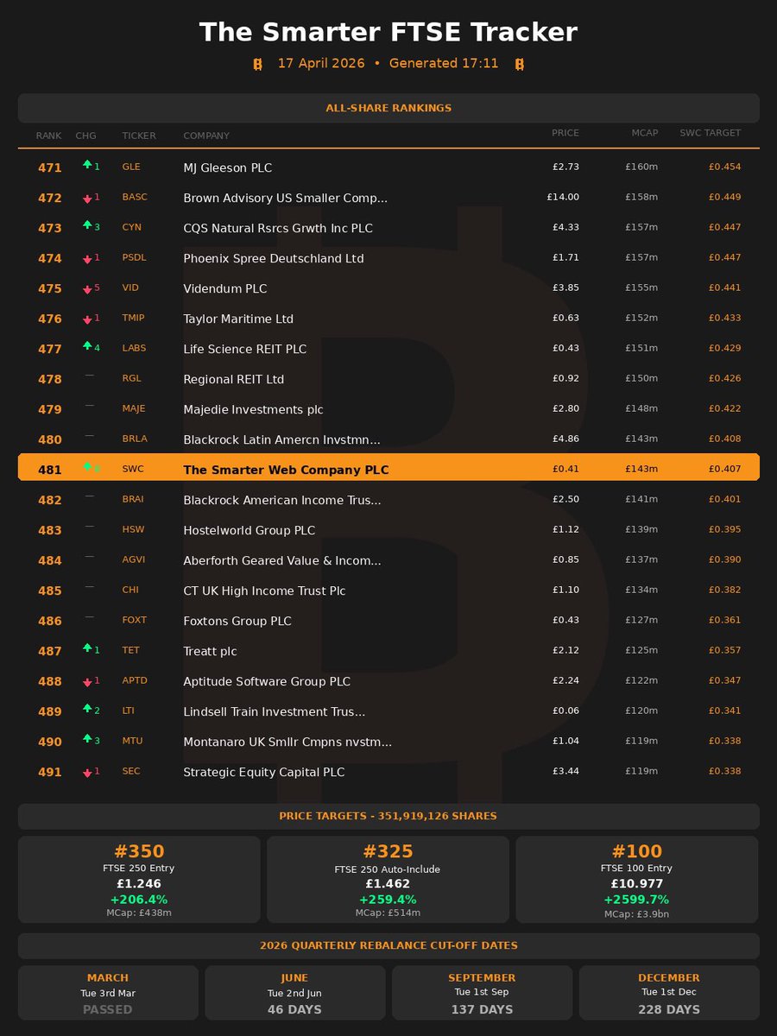Click the Hostelworld Group PLC name
Image resolution: width=777 pixels, height=1036 pixels.
(x=250, y=531)
